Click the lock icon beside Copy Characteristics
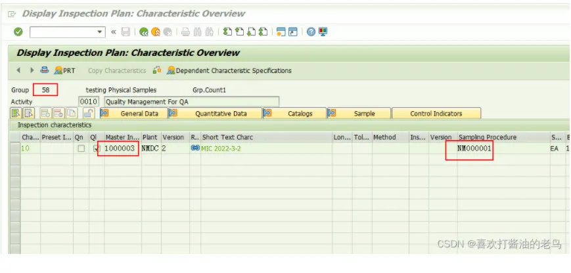This screenshot has width=571, height=273. [157, 70]
